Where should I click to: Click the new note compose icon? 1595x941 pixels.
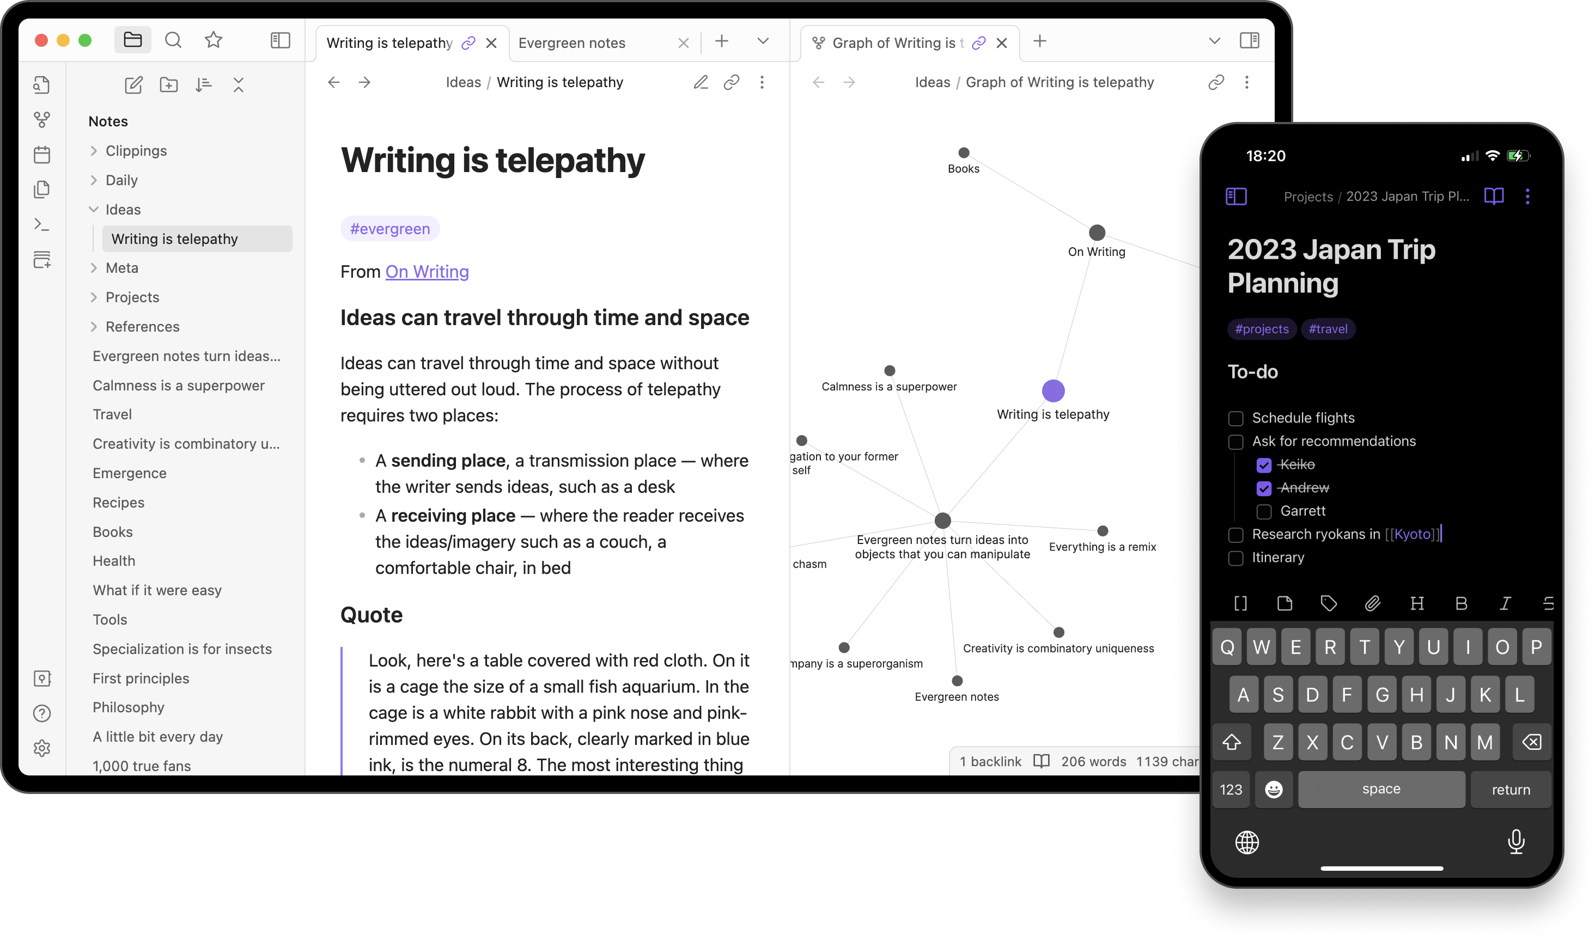[132, 84]
